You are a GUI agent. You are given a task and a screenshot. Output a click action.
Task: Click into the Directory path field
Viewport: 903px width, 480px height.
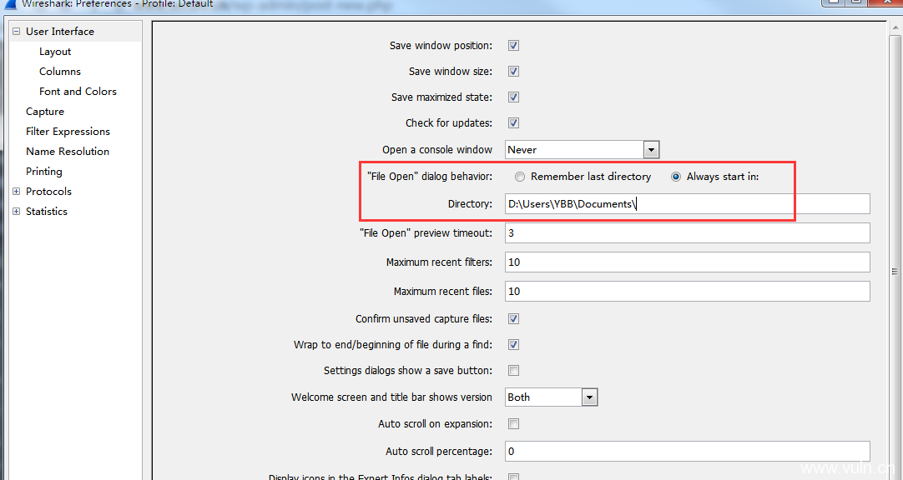point(688,204)
